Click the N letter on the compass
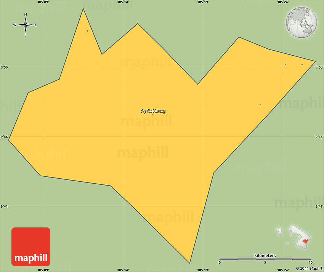Viewport: 324px width, 272px height. coord(26,15)
